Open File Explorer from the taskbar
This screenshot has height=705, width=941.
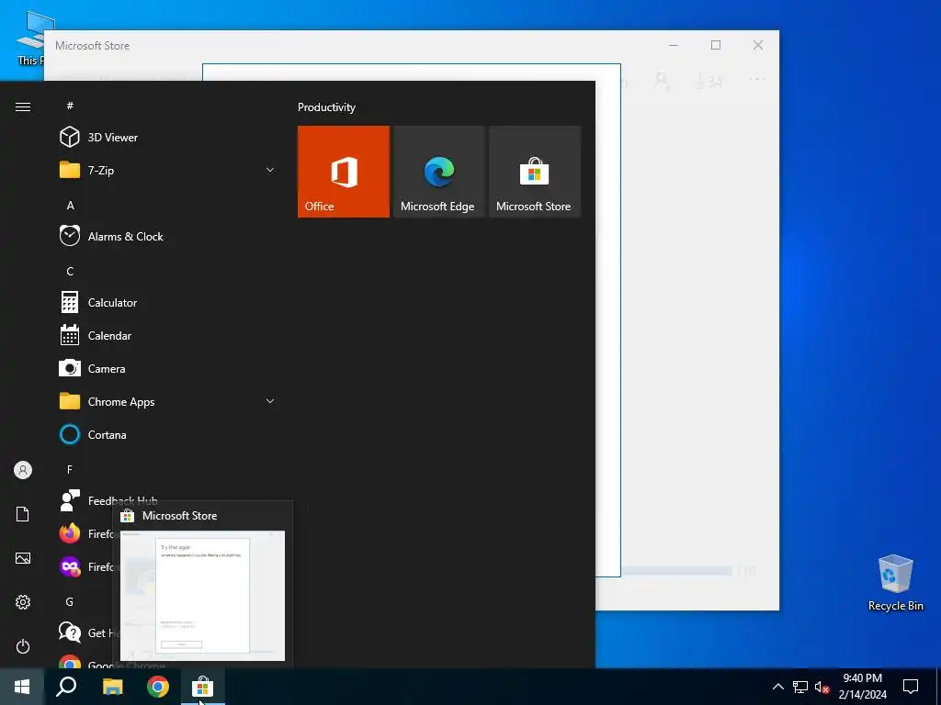coord(112,687)
